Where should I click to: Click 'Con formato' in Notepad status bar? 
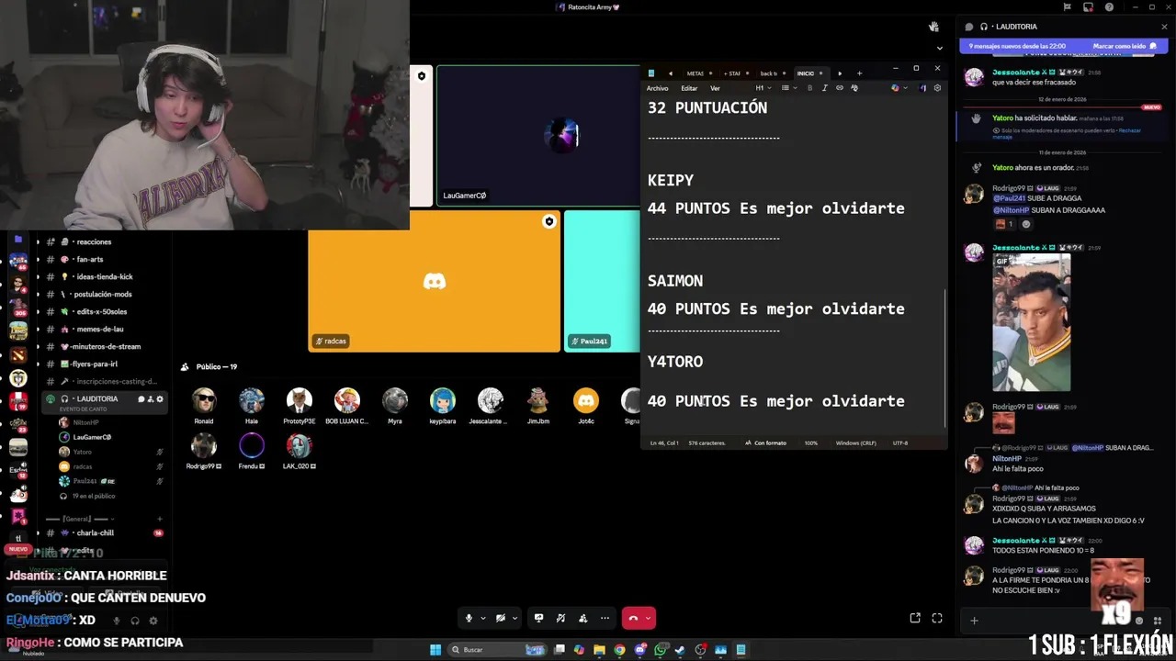click(765, 443)
